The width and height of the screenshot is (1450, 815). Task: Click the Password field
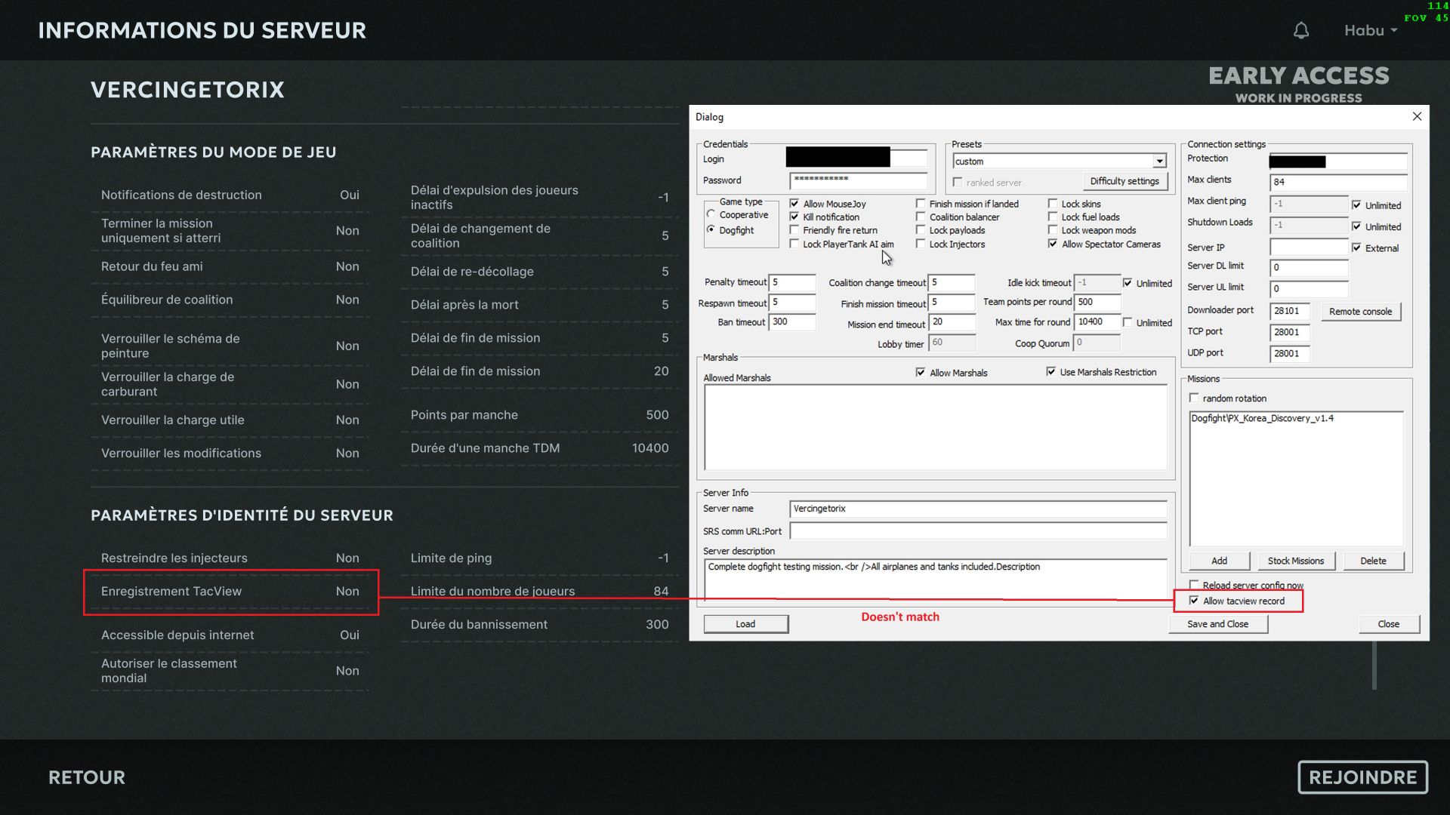coord(859,180)
